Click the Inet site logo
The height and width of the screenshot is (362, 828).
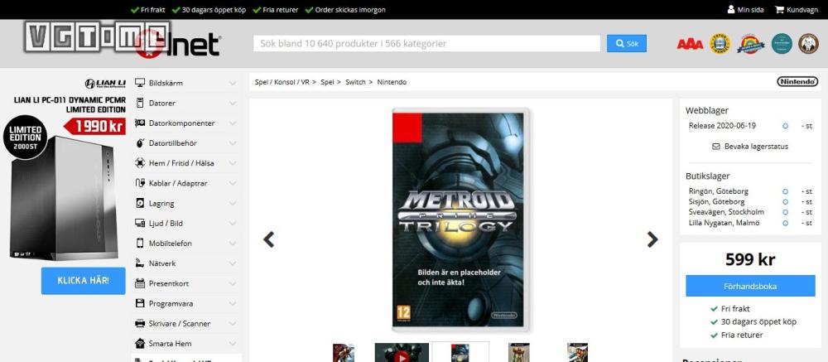(177, 45)
